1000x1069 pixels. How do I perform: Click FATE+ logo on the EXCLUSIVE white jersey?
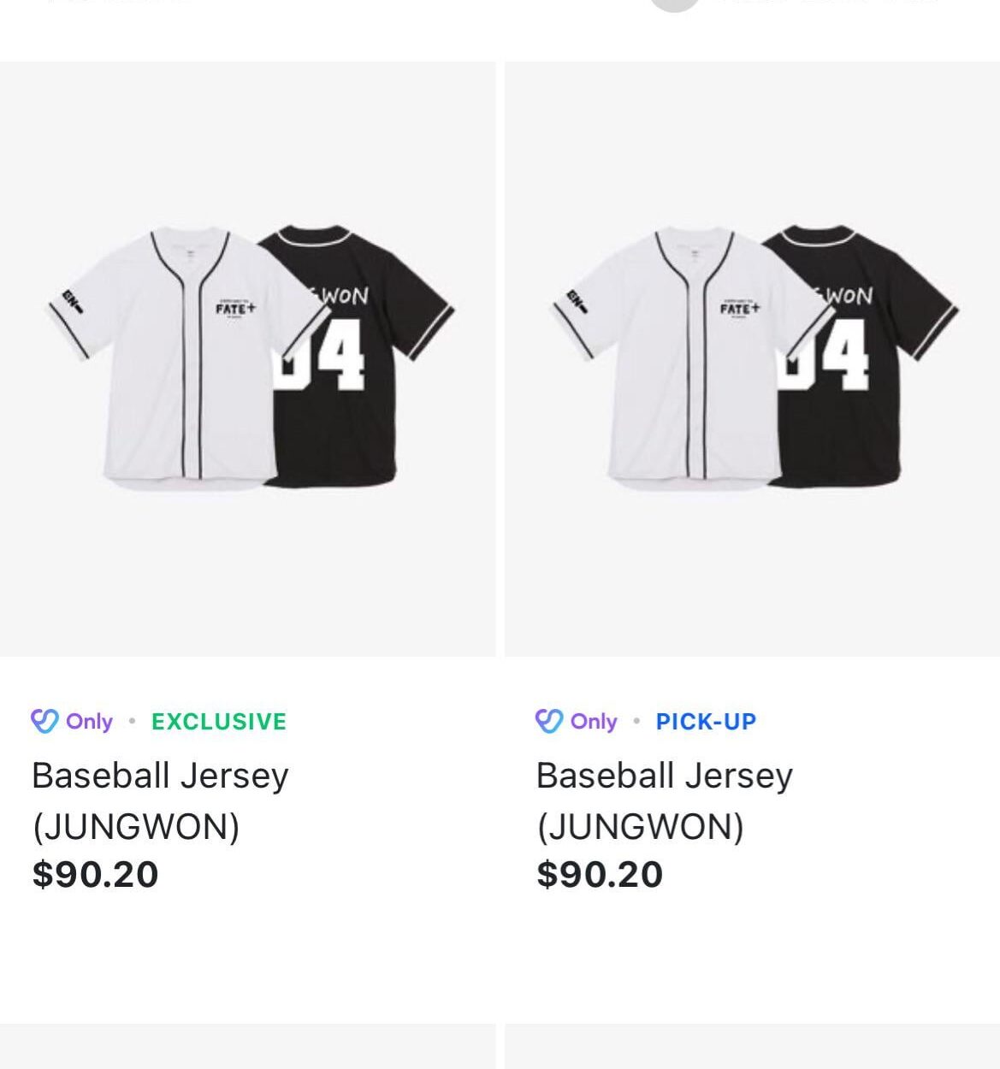coord(235,308)
